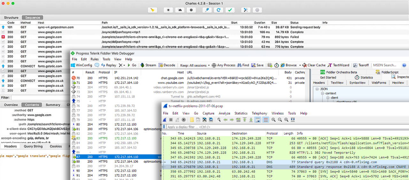Collapse the client tree node in Fiddler
Screen dimensions: 409x180
point(328,98)
